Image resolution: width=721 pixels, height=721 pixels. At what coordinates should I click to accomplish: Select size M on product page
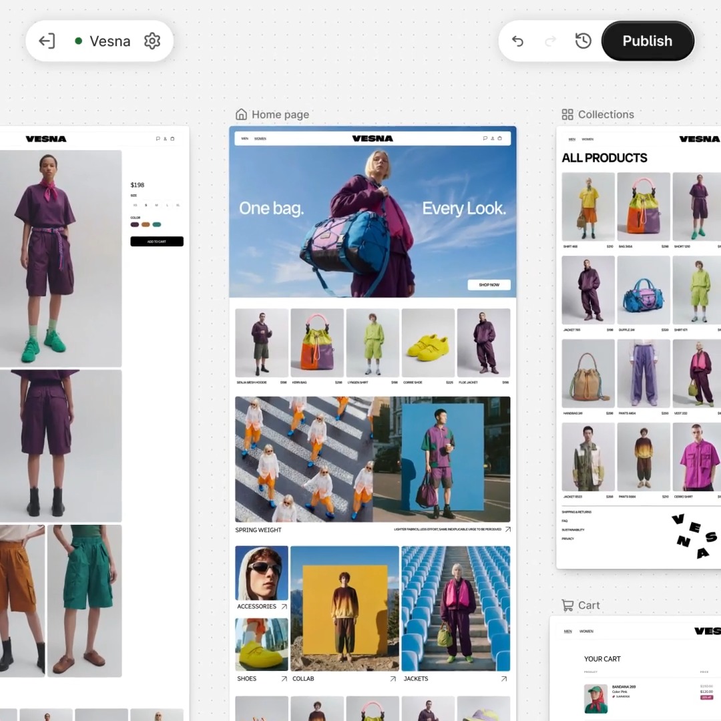(x=156, y=205)
